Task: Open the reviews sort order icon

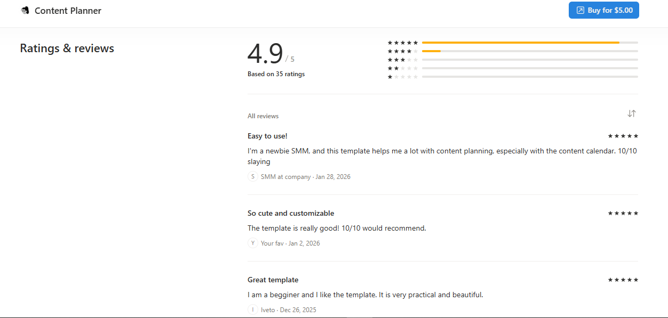Action: (632, 113)
